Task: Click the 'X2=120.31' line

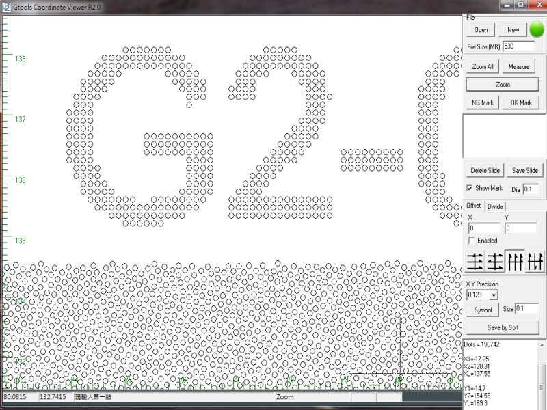Action: 477,366
